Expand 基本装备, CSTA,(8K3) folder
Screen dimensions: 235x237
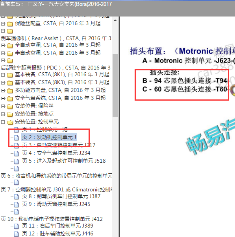[3, 83]
